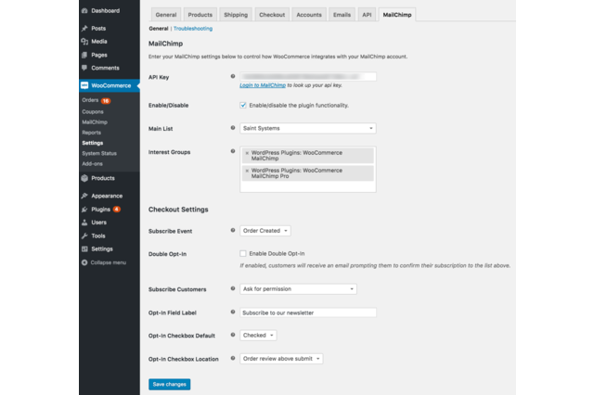Click the Media icon in sidebar
This screenshot has height=395, width=594.
[84, 42]
